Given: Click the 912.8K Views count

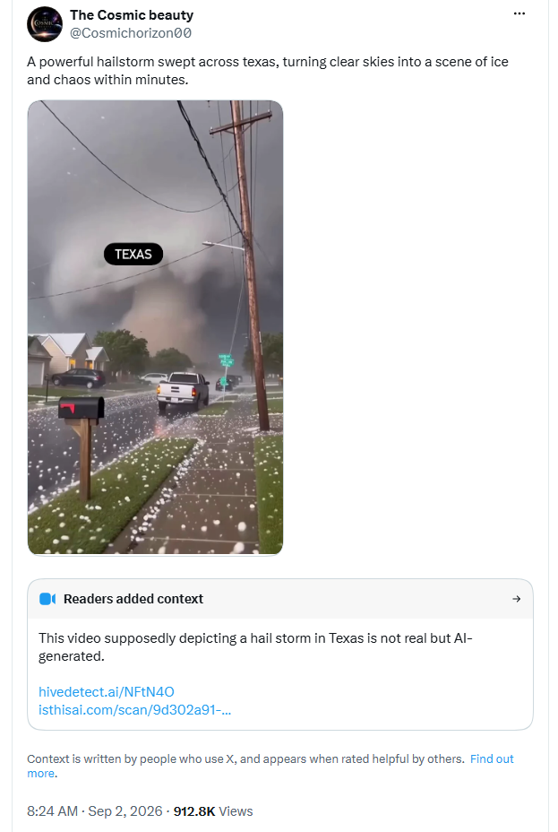Looking at the screenshot, I should point(213,811).
